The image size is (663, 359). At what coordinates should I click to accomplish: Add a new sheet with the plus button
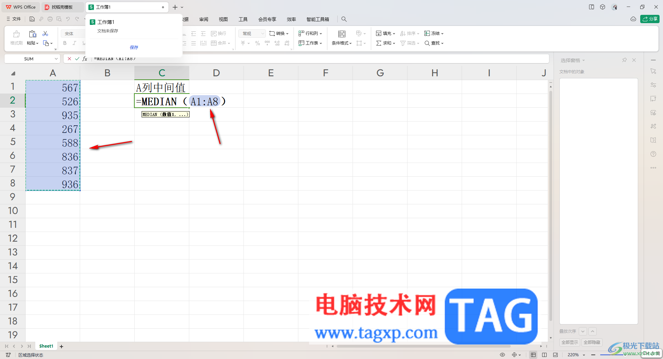[x=61, y=346]
